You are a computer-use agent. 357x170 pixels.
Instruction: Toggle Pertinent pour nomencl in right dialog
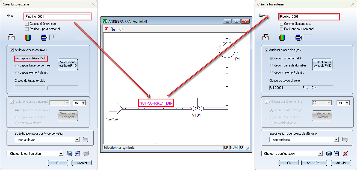tap(281, 29)
